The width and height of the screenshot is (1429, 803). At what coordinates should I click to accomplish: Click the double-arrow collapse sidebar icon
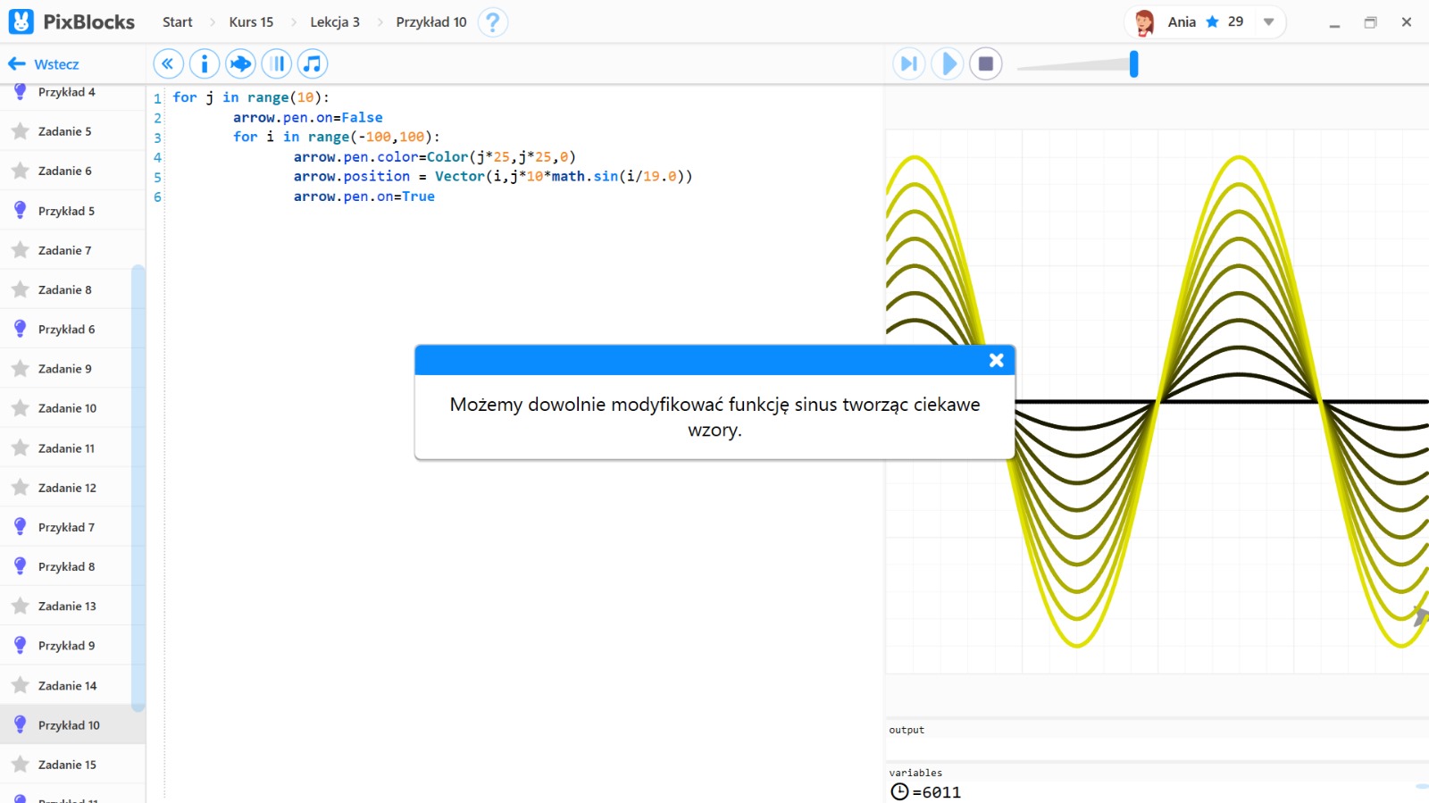click(168, 63)
